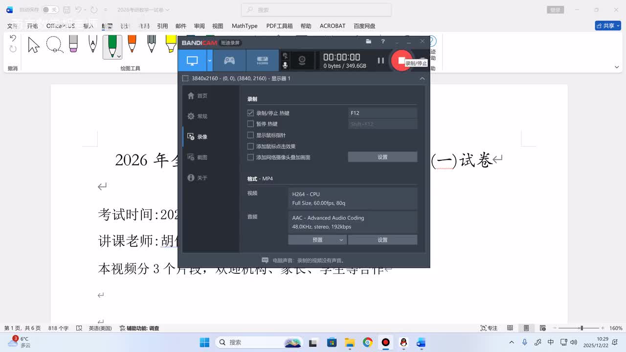Collapse Bandicam settings panel chevron
Screen dimensions: 626x352
[422, 78]
